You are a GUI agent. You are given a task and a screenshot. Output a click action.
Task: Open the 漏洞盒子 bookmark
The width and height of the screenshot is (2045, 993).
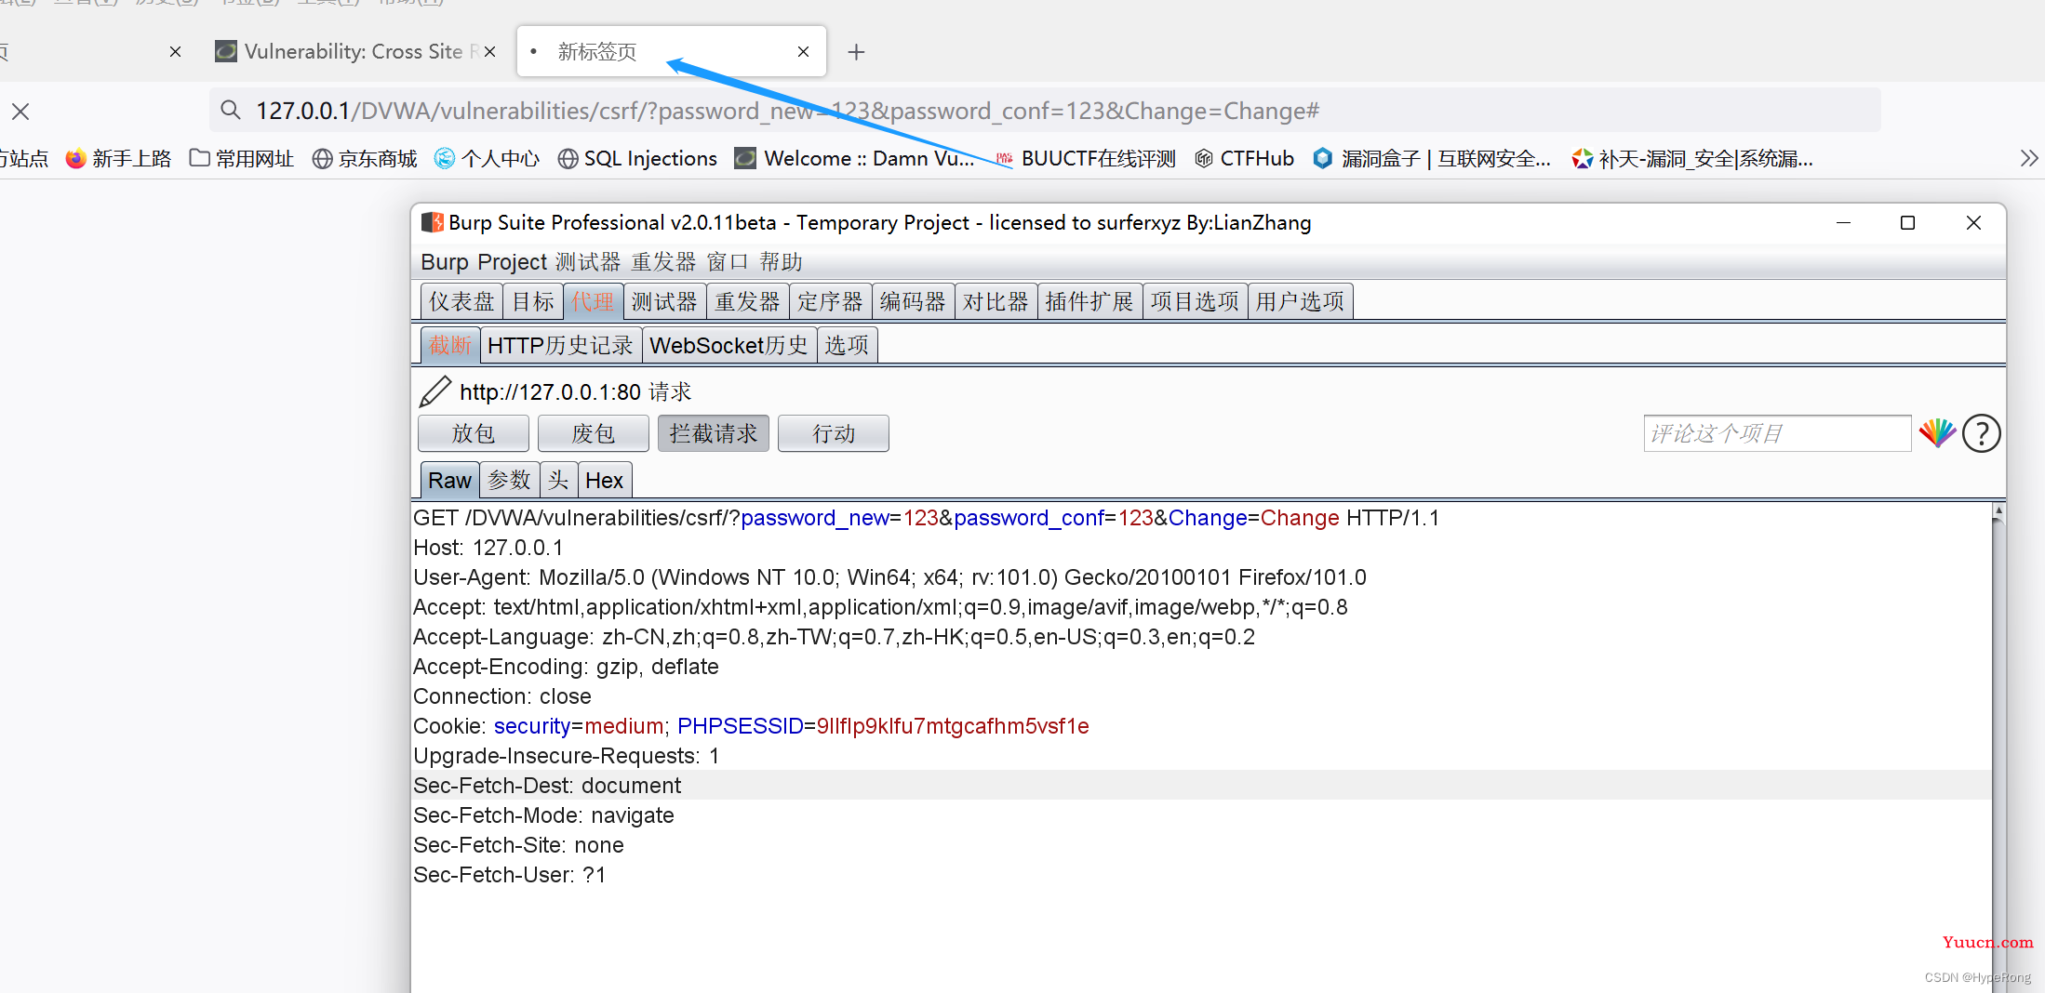pos(1431,159)
